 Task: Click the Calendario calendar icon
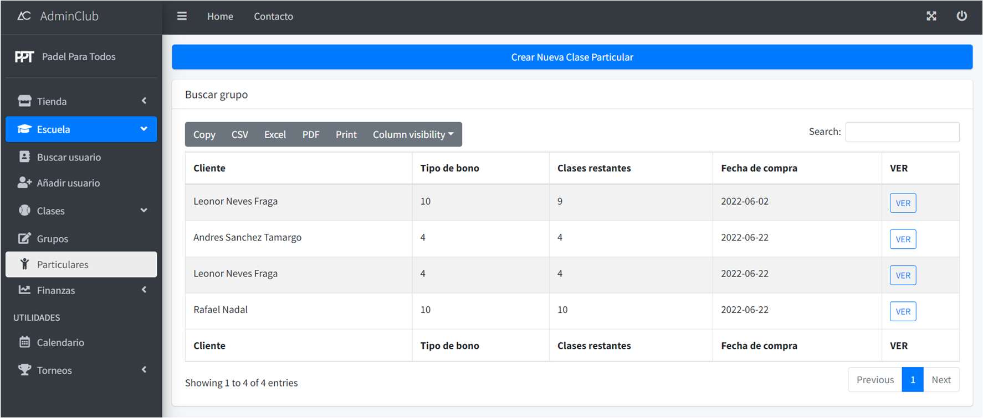coord(24,342)
